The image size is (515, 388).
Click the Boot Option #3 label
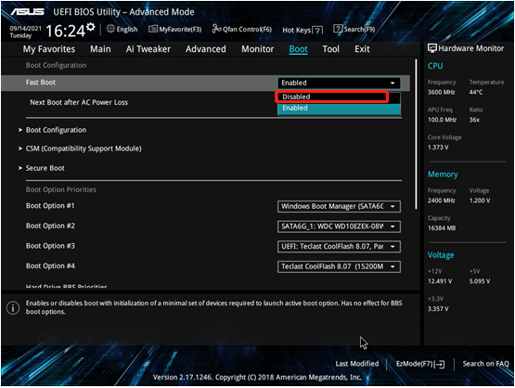tap(50, 246)
